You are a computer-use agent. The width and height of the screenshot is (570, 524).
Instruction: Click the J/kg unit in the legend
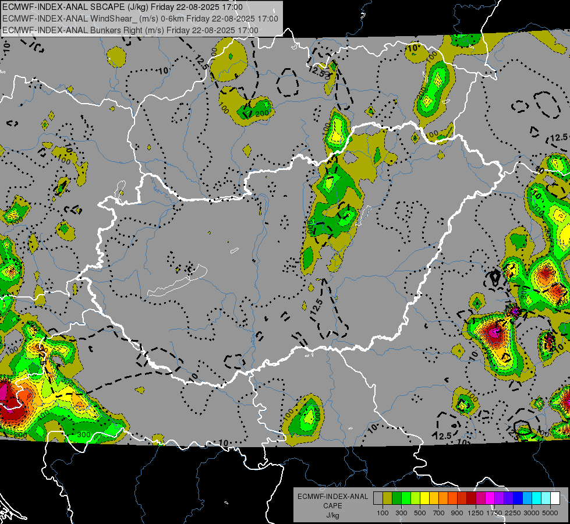[332, 515]
